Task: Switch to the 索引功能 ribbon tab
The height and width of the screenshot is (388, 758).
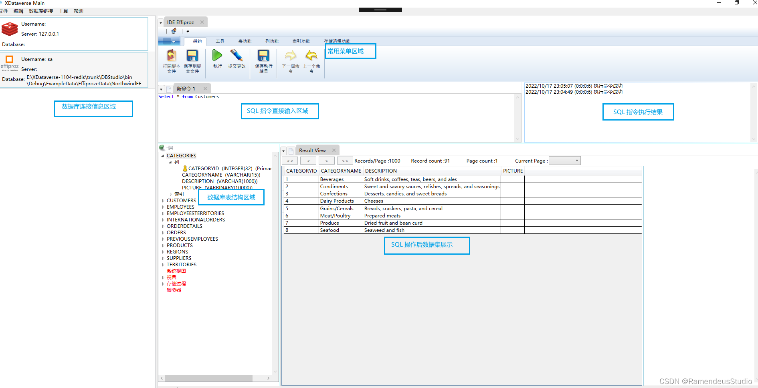Action: 301,41
